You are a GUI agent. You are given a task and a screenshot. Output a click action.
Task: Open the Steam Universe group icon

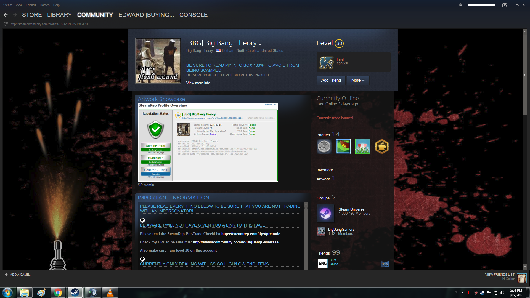(x=325, y=213)
